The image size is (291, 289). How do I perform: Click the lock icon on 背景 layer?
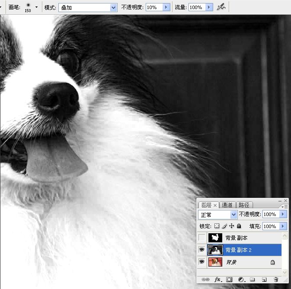pyautogui.click(x=272, y=262)
